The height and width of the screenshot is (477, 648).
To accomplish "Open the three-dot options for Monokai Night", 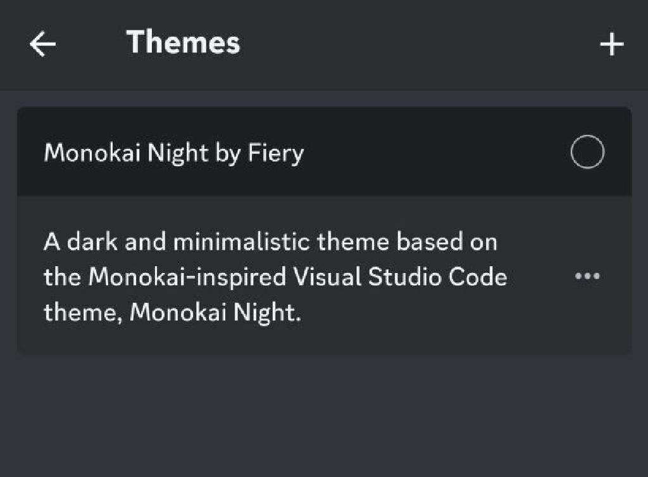I will pos(587,276).
